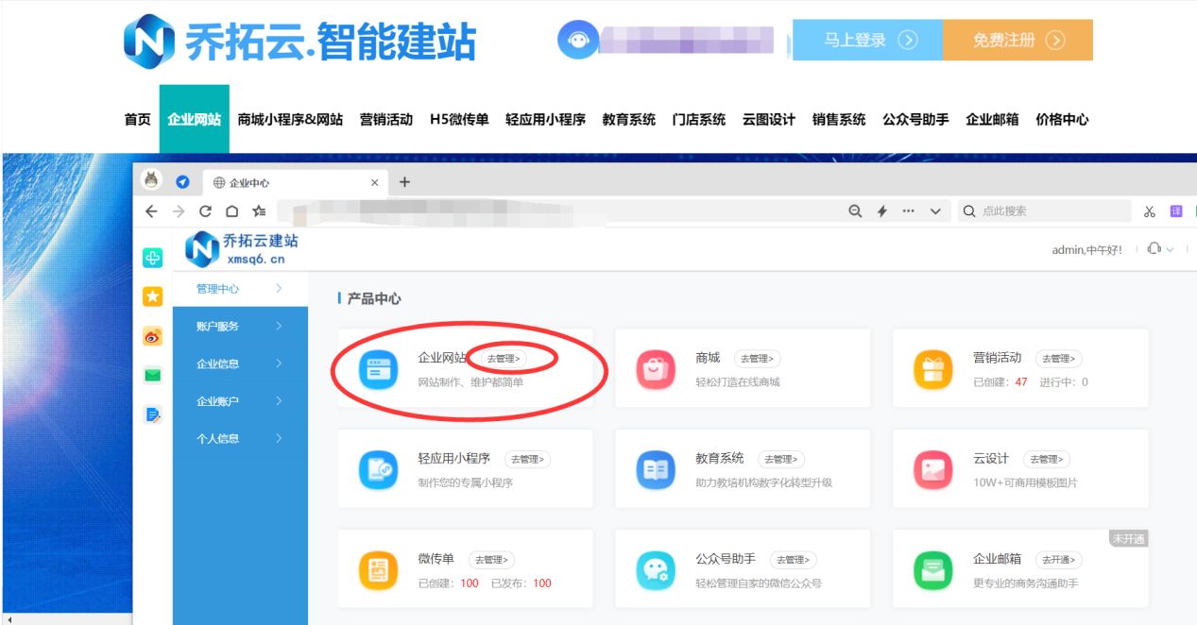Select the 企业网站 nav tab
The width and height of the screenshot is (1197, 625).
pyautogui.click(x=195, y=119)
